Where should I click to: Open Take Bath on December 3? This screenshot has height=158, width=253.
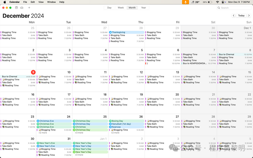click(54, 58)
